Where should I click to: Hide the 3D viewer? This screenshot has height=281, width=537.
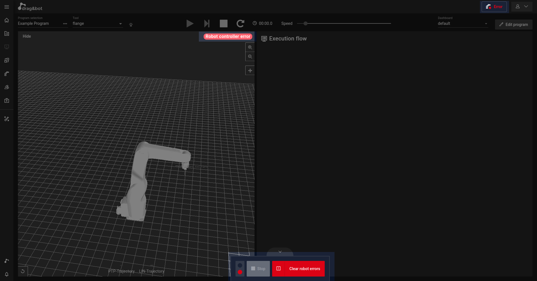coord(27,36)
